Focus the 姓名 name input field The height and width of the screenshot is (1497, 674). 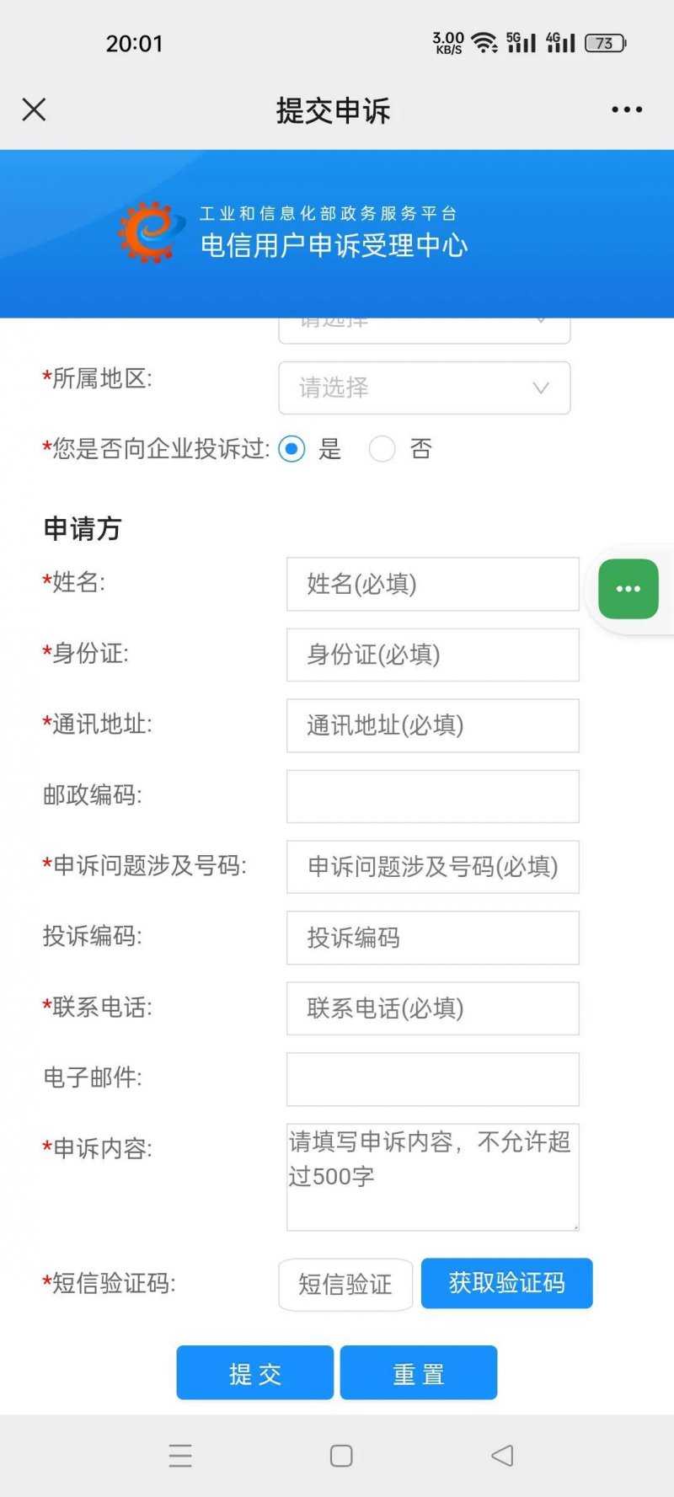click(432, 584)
